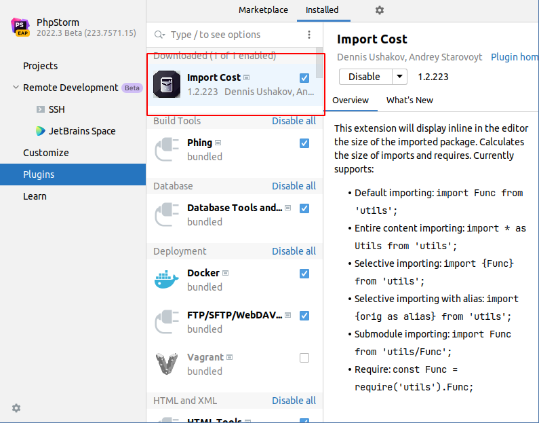539x423 pixels.
Task: Select the Import Cost plugin row
Action: coord(235,85)
